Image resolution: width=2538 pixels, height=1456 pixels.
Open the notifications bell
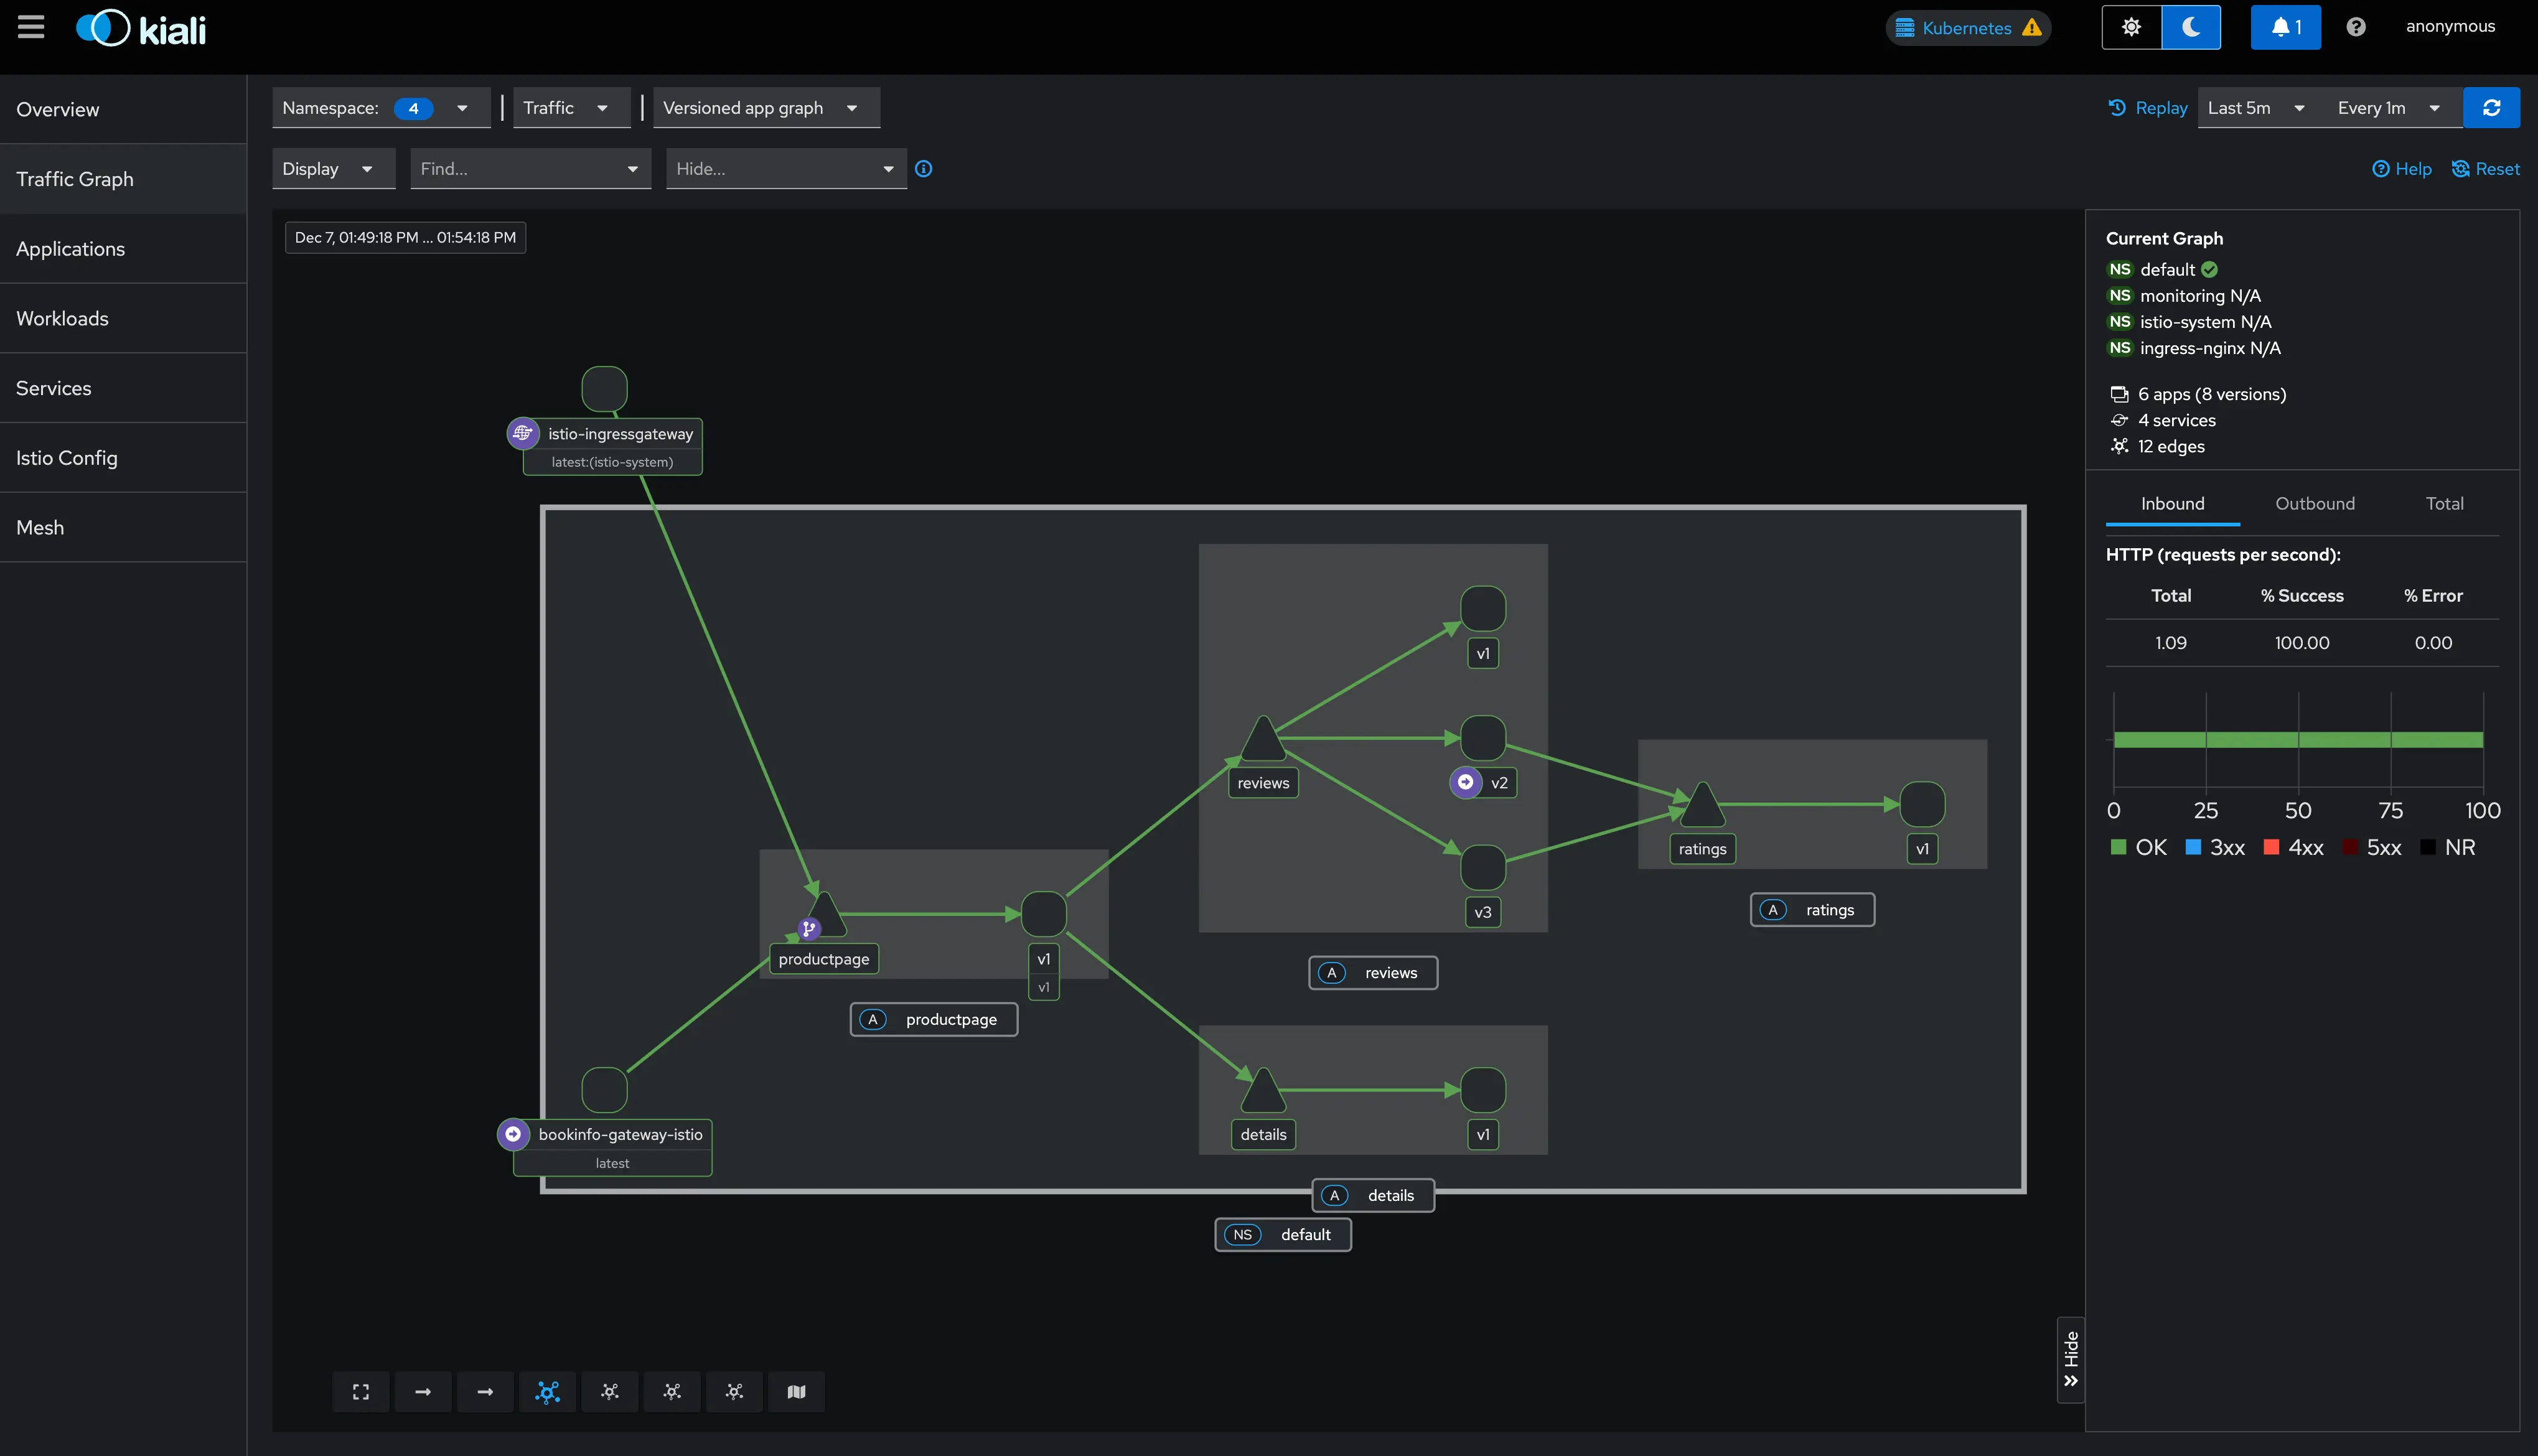click(2285, 27)
